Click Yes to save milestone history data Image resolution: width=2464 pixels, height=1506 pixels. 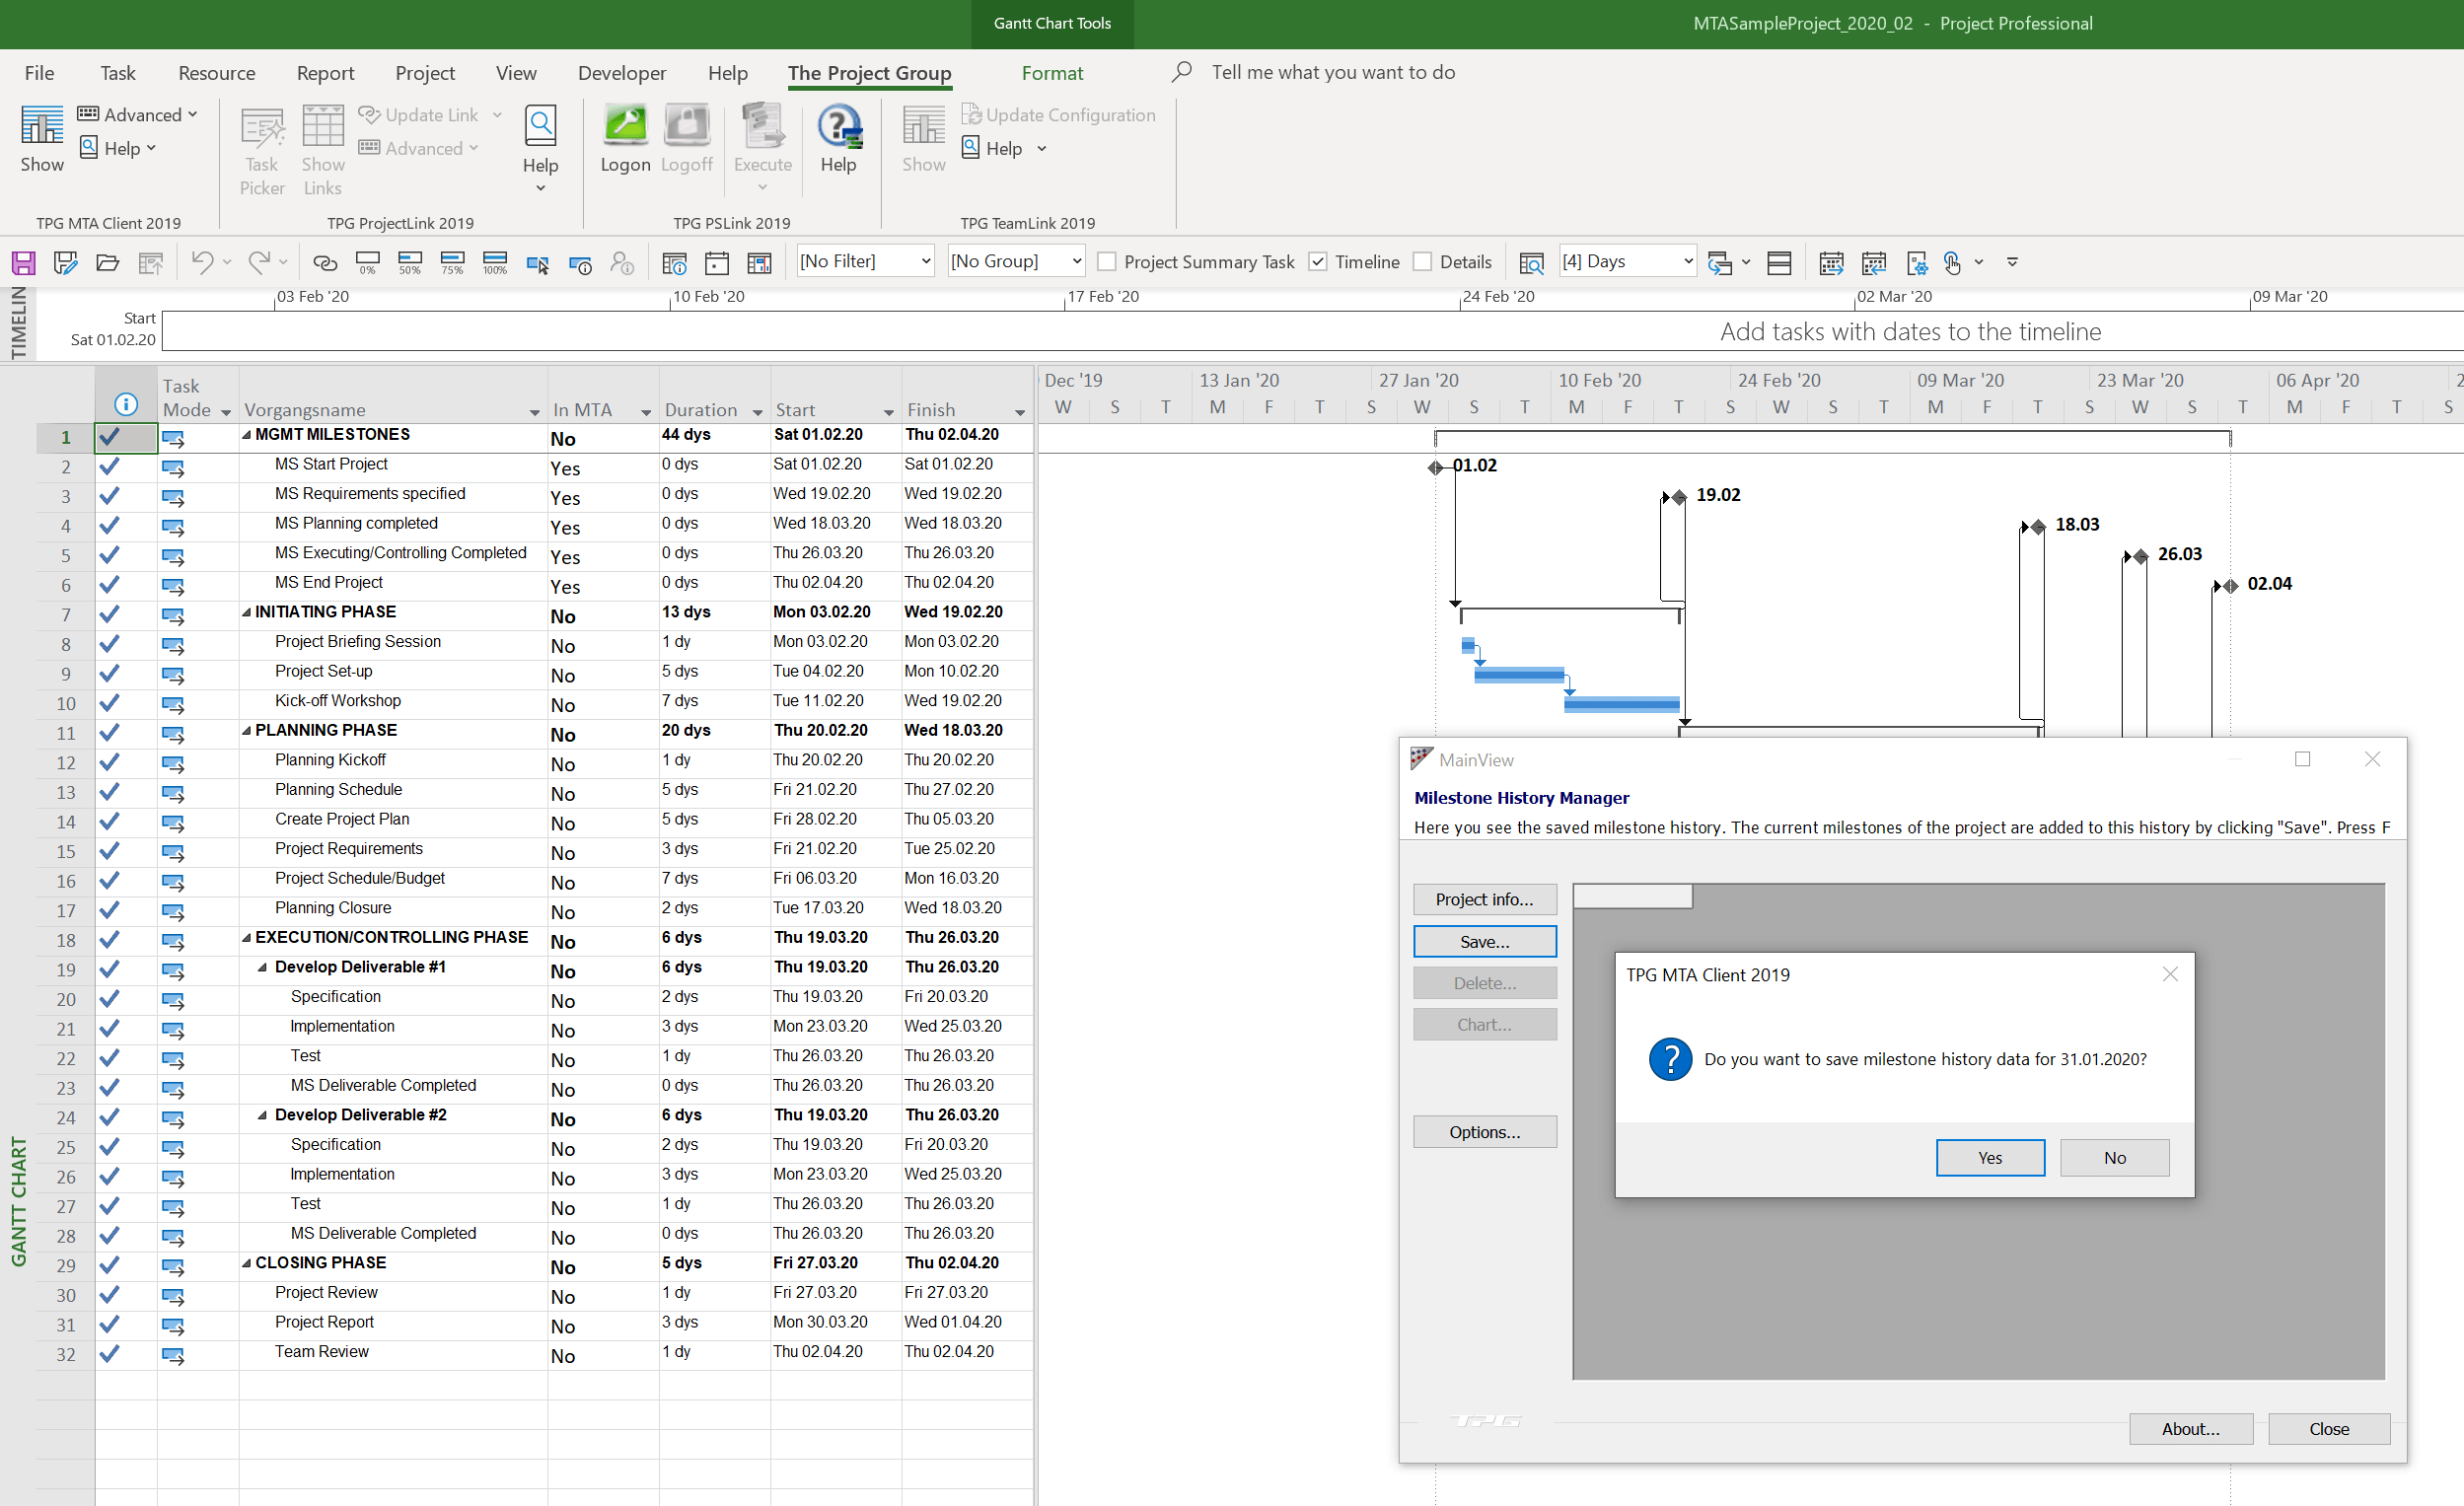coord(1990,1157)
